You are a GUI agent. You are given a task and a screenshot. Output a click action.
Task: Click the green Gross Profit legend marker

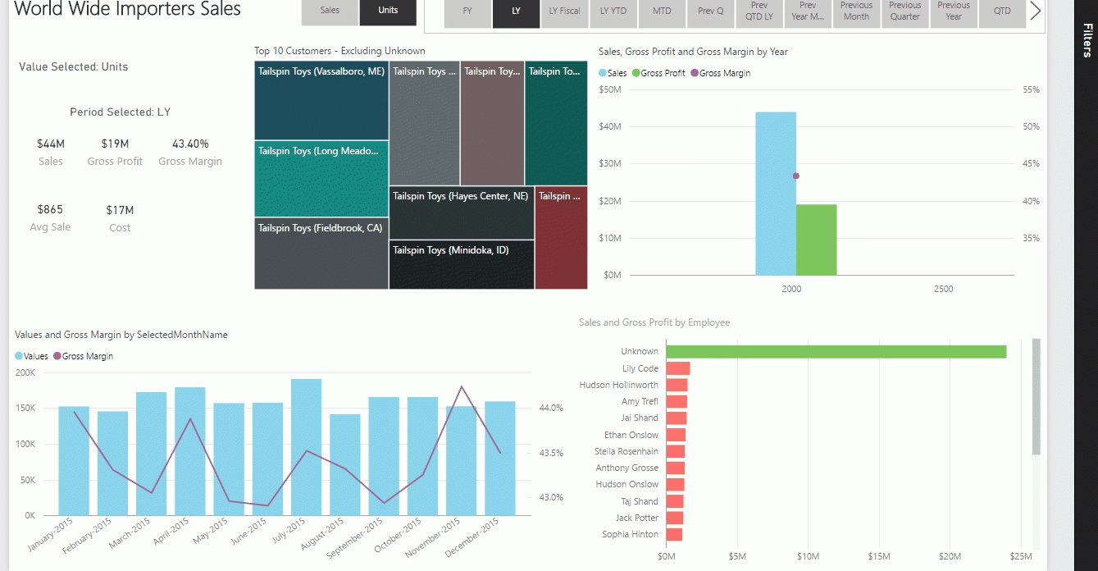[636, 73]
